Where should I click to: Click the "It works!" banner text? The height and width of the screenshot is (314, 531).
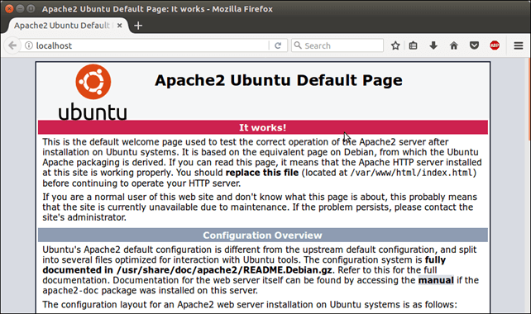click(262, 127)
